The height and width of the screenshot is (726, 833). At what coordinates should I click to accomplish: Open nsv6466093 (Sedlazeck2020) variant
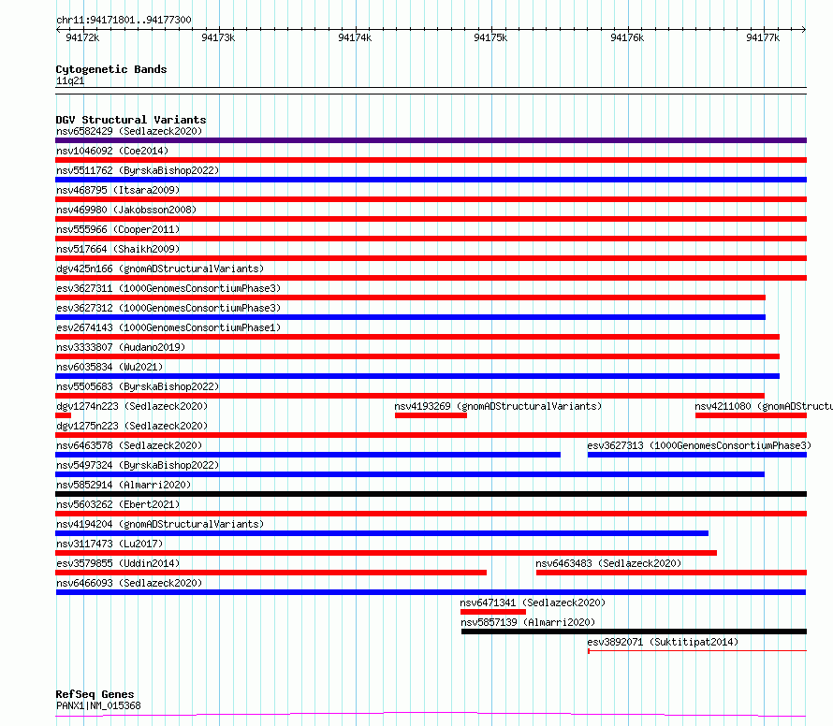click(129, 583)
